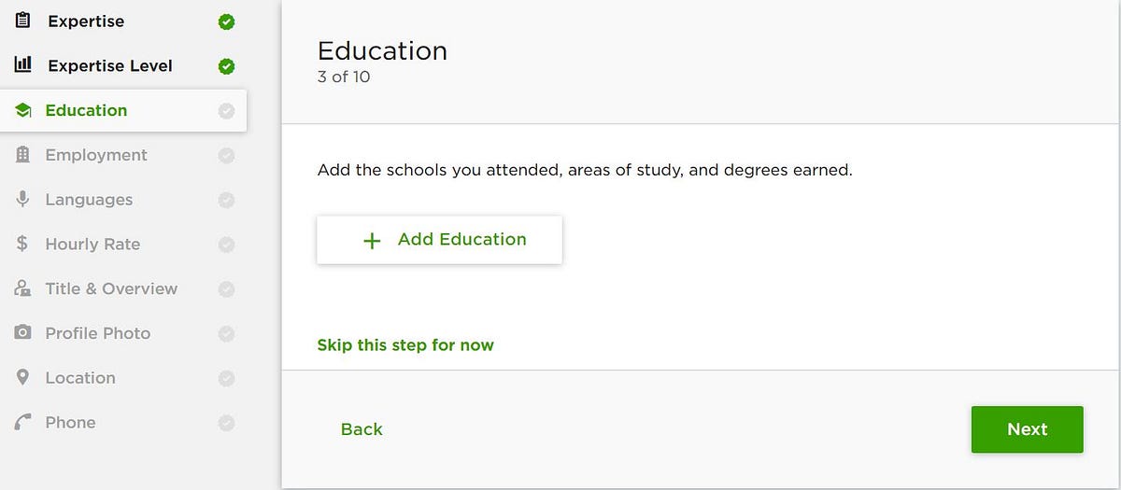Click the Education graduation cap icon
This screenshot has height=490, width=1121.
click(23, 110)
